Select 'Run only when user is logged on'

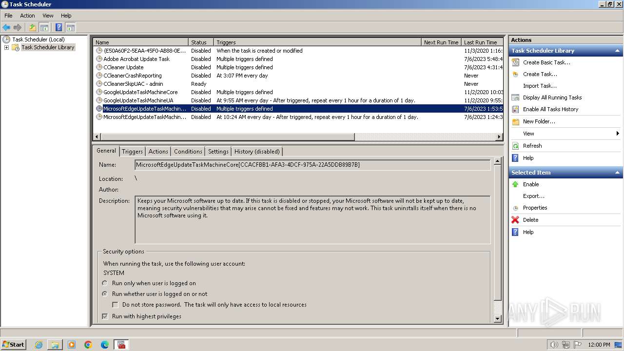tap(105, 283)
